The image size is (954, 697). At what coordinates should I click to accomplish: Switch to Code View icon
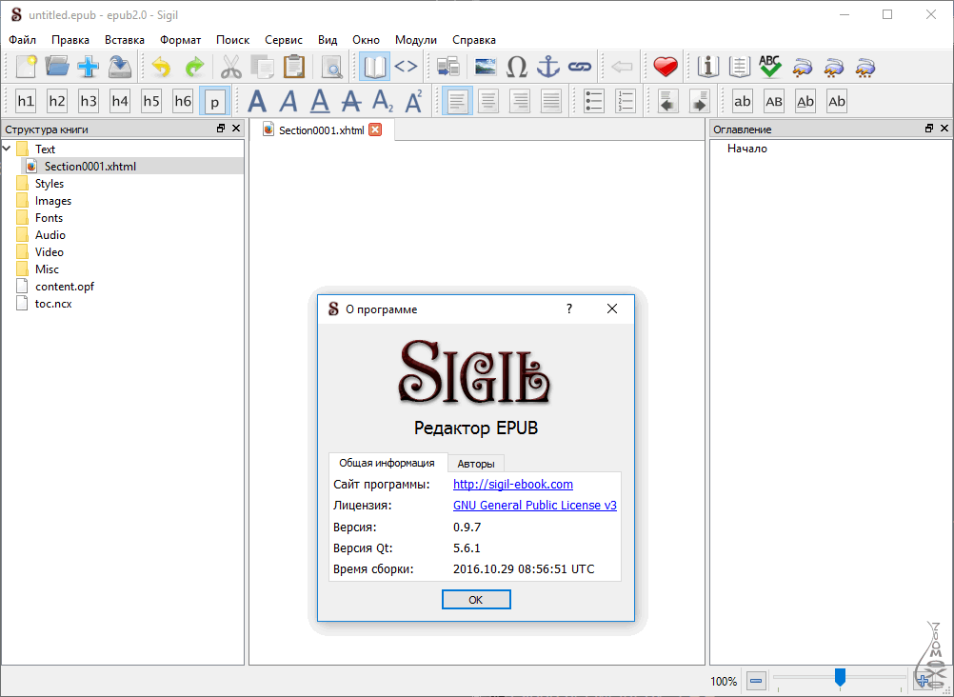[x=406, y=67]
